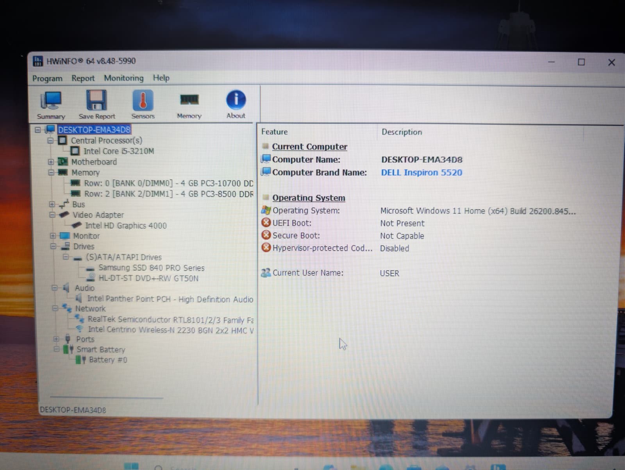The image size is (625, 470).
Task: Open the Program menu
Action: (x=47, y=78)
